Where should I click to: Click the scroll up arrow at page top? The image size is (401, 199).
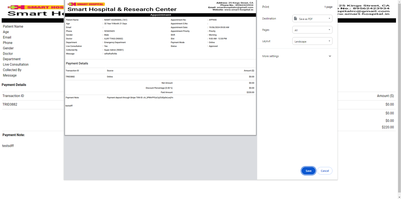coord(399,2)
